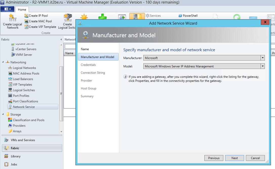Open MAC Address Pools in the Networking tree
The height and width of the screenshot is (169, 275).
(26, 73)
